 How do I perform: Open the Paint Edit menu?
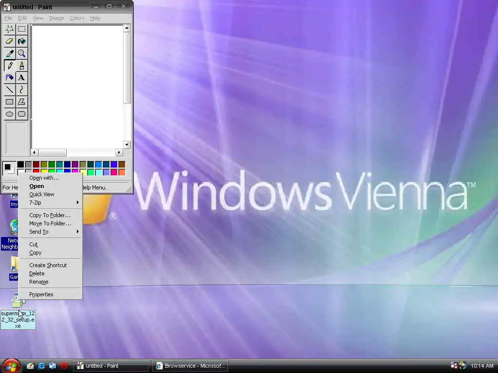(x=22, y=18)
